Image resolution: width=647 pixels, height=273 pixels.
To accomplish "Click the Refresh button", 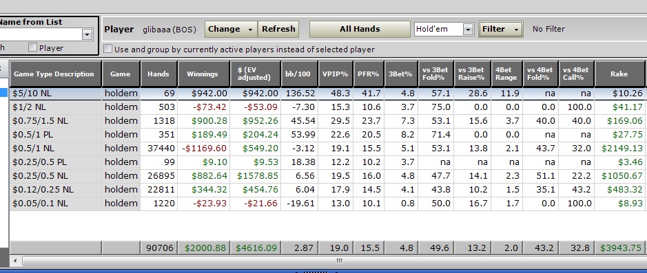I will (x=278, y=30).
